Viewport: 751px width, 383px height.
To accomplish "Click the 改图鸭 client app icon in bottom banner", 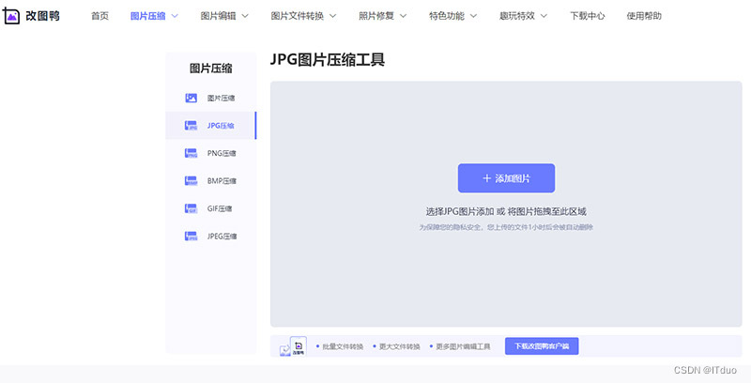I will point(299,346).
